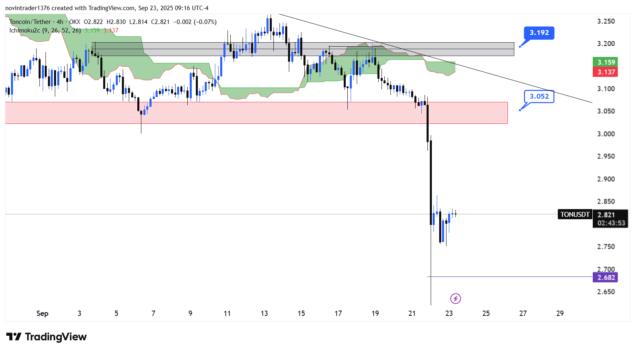Click the TradingView logo at bottom left
Viewport: 635px width, 352px height.
(x=46, y=337)
